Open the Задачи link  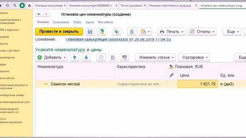pyautogui.click(x=90, y=22)
